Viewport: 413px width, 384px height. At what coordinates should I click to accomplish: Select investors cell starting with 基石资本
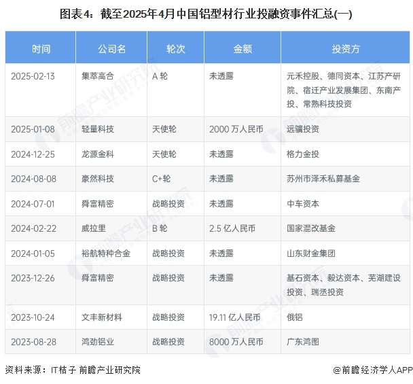[344, 285]
